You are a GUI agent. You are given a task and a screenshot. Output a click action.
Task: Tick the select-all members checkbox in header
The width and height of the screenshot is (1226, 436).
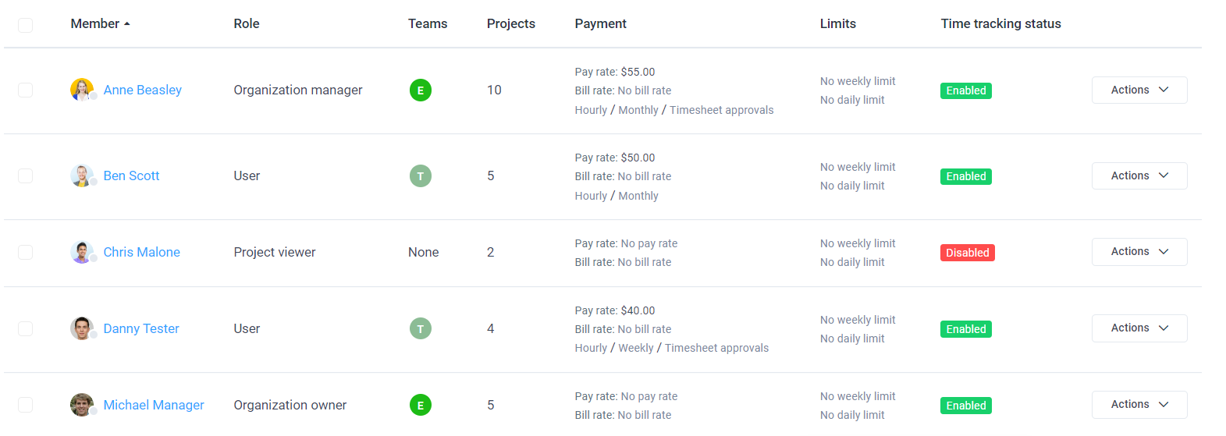(x=26, y=25)
